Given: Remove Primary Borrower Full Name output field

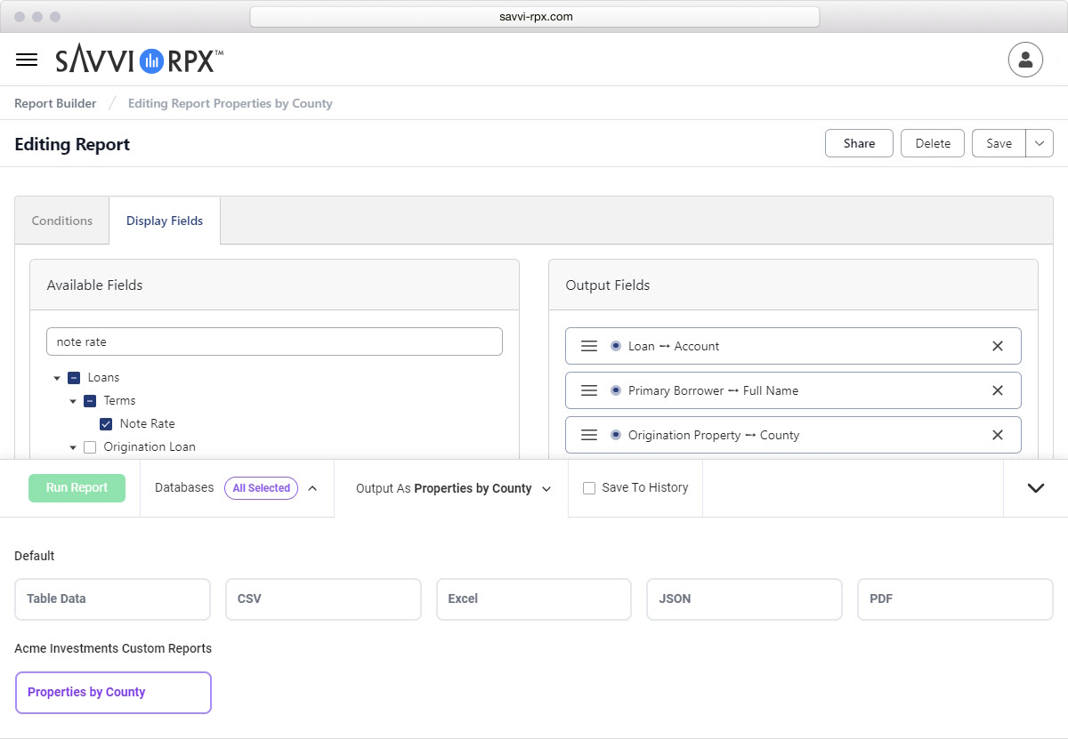Looking at the screenshot, I should point(998,390).
